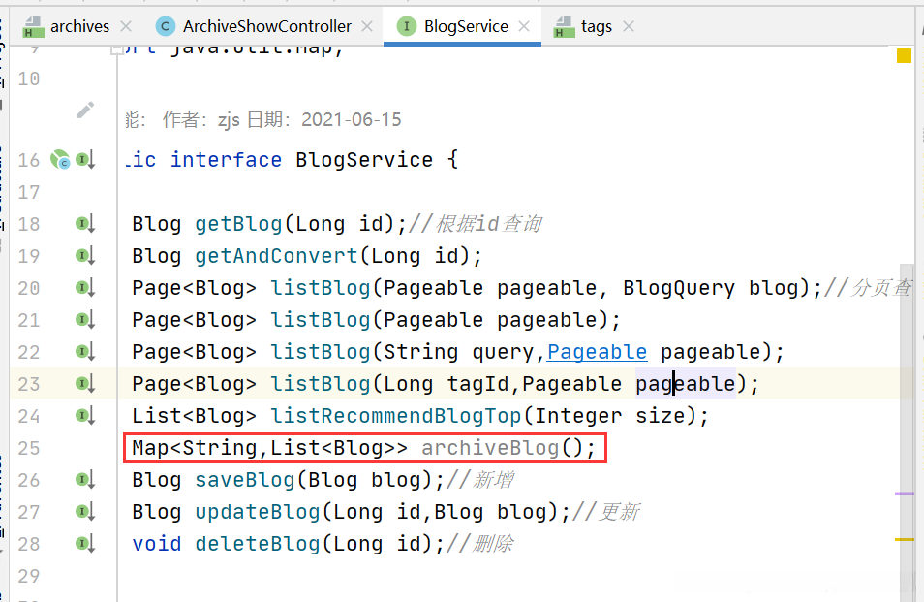Open the tags tab
Image resolution: width=924 pixels, height=602 pixels.
597,26
